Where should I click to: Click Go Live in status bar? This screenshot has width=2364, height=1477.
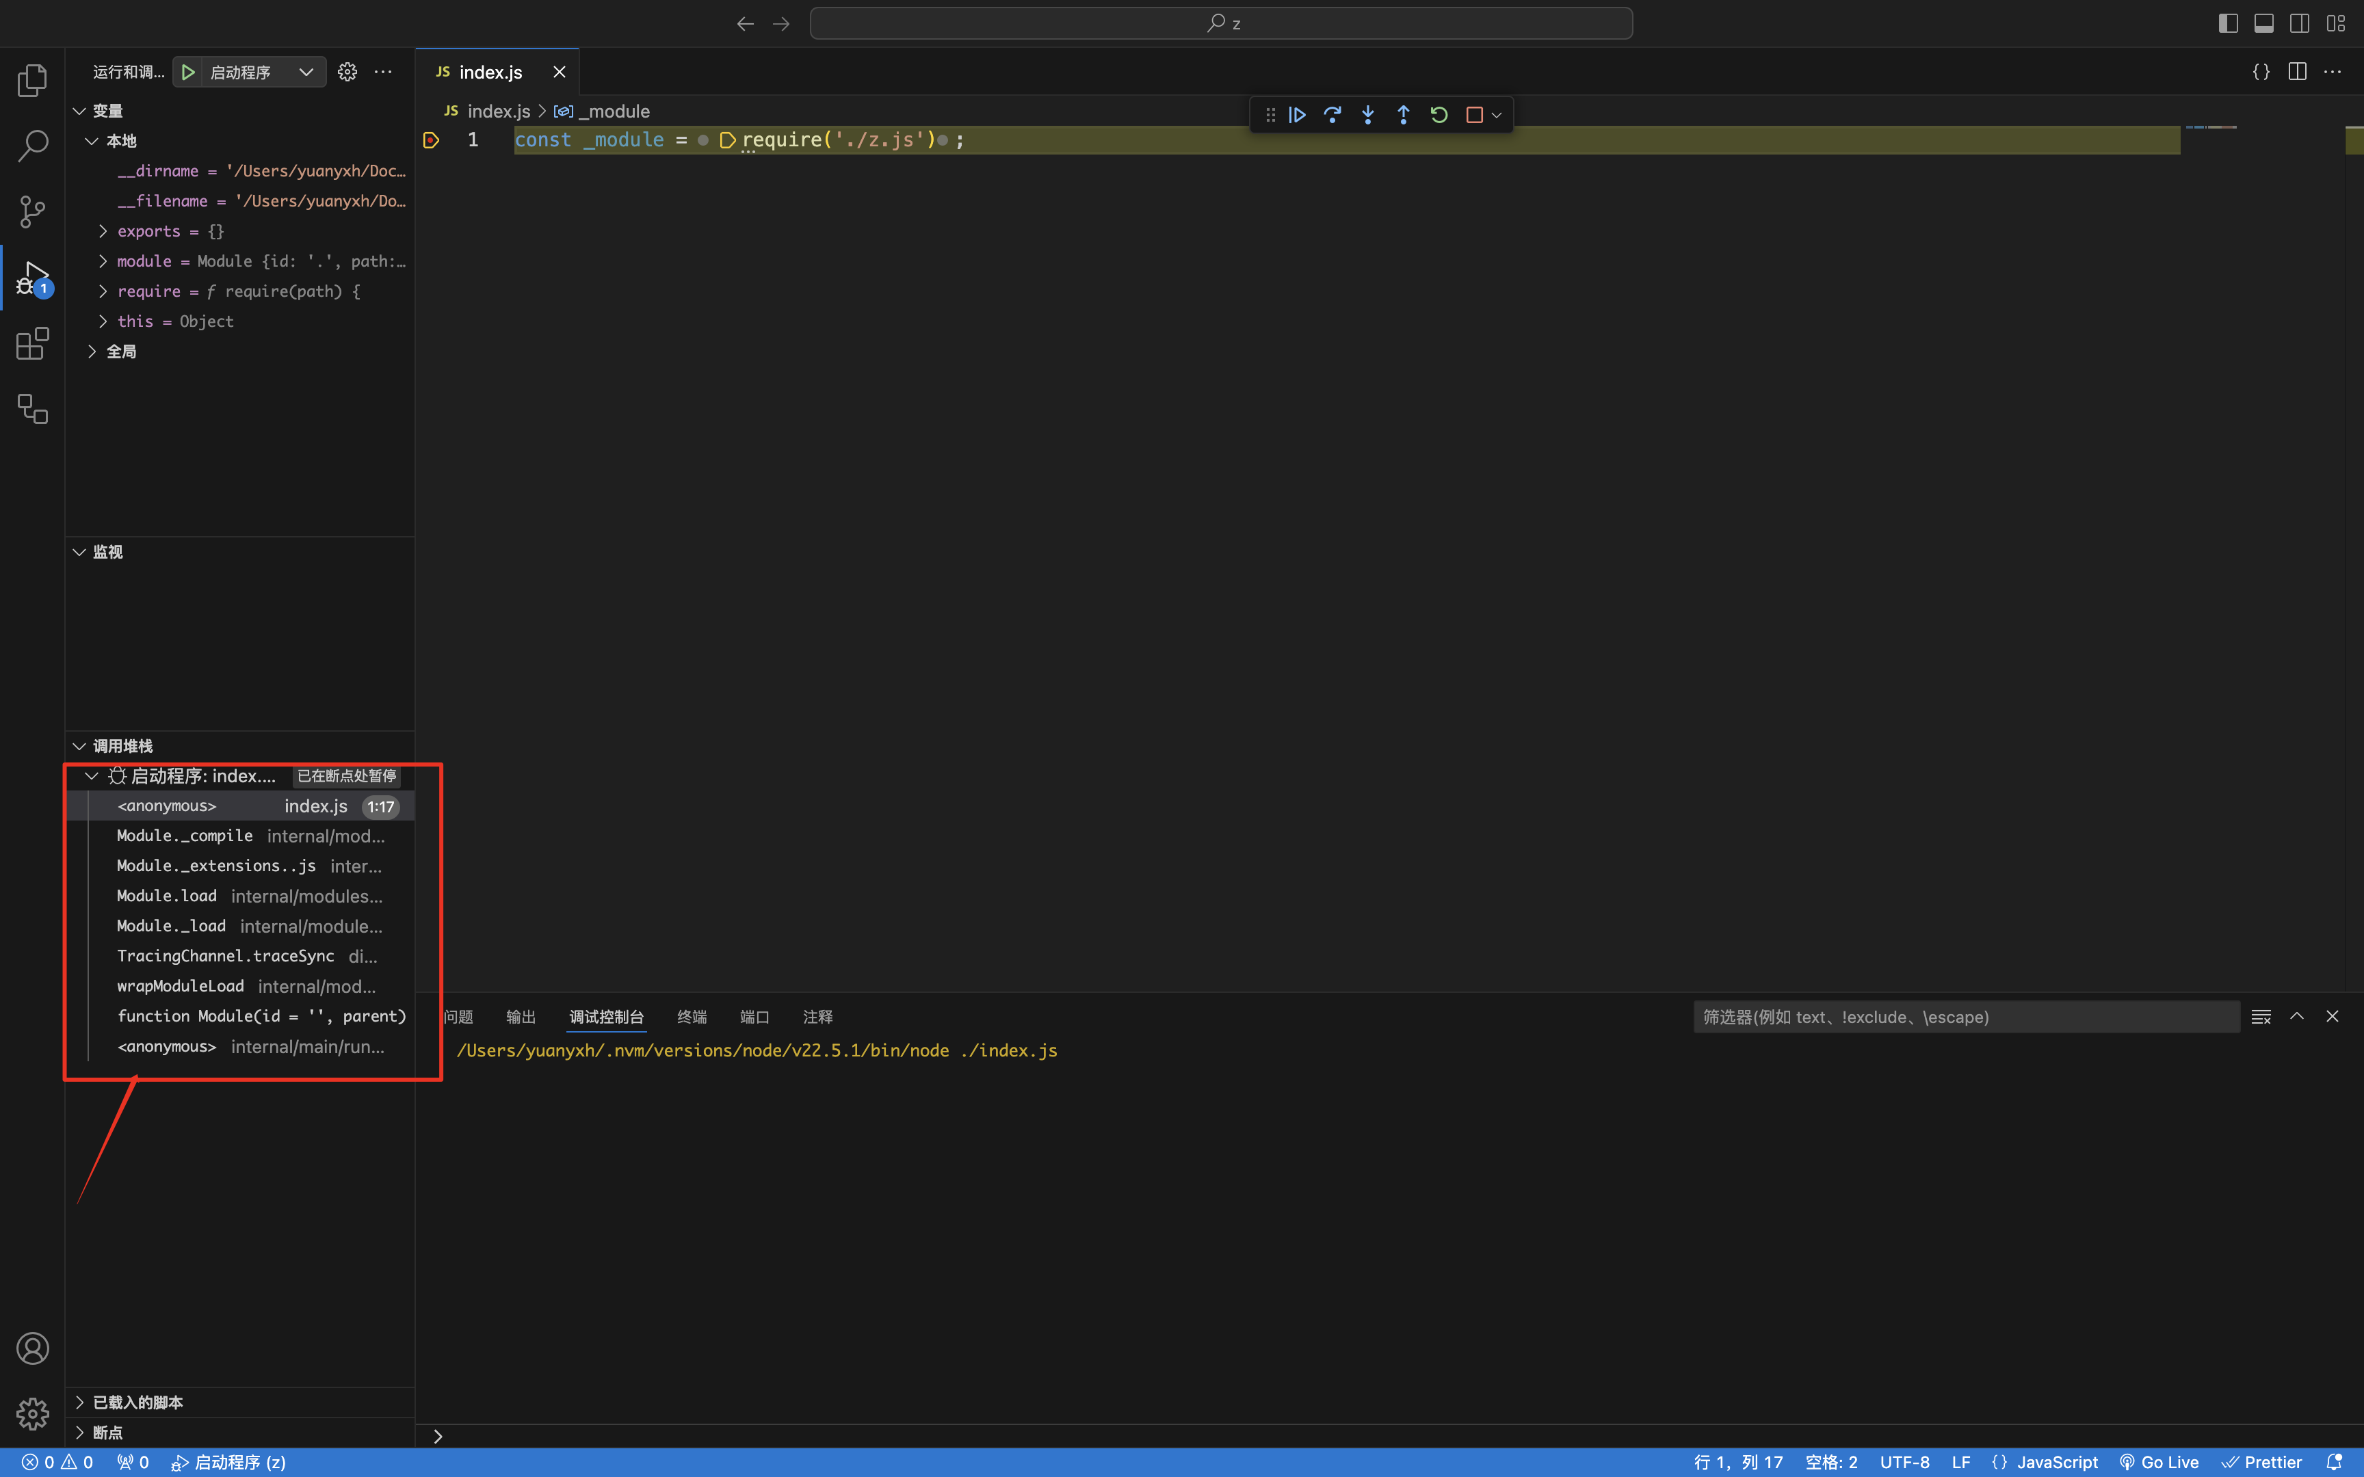[2159, 1463]
